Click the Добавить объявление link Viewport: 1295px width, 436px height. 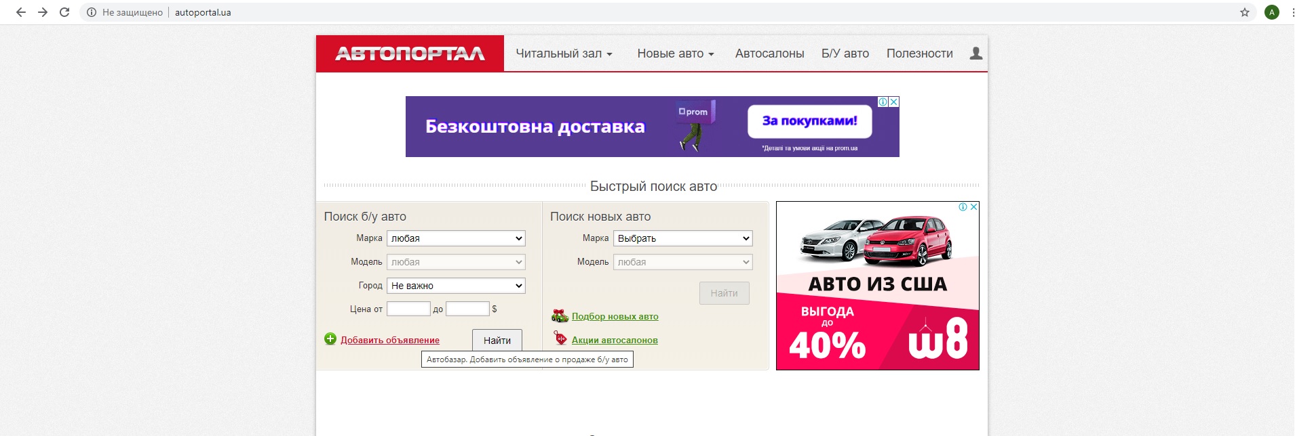[x=390, y=340]
